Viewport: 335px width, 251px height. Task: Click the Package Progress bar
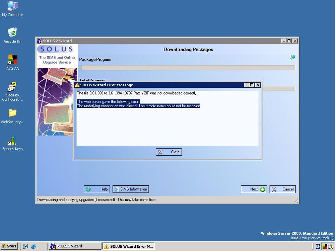(x=188, y=68)
